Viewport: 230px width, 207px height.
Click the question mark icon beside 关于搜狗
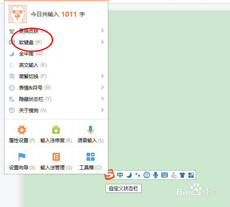pos(12,110)
